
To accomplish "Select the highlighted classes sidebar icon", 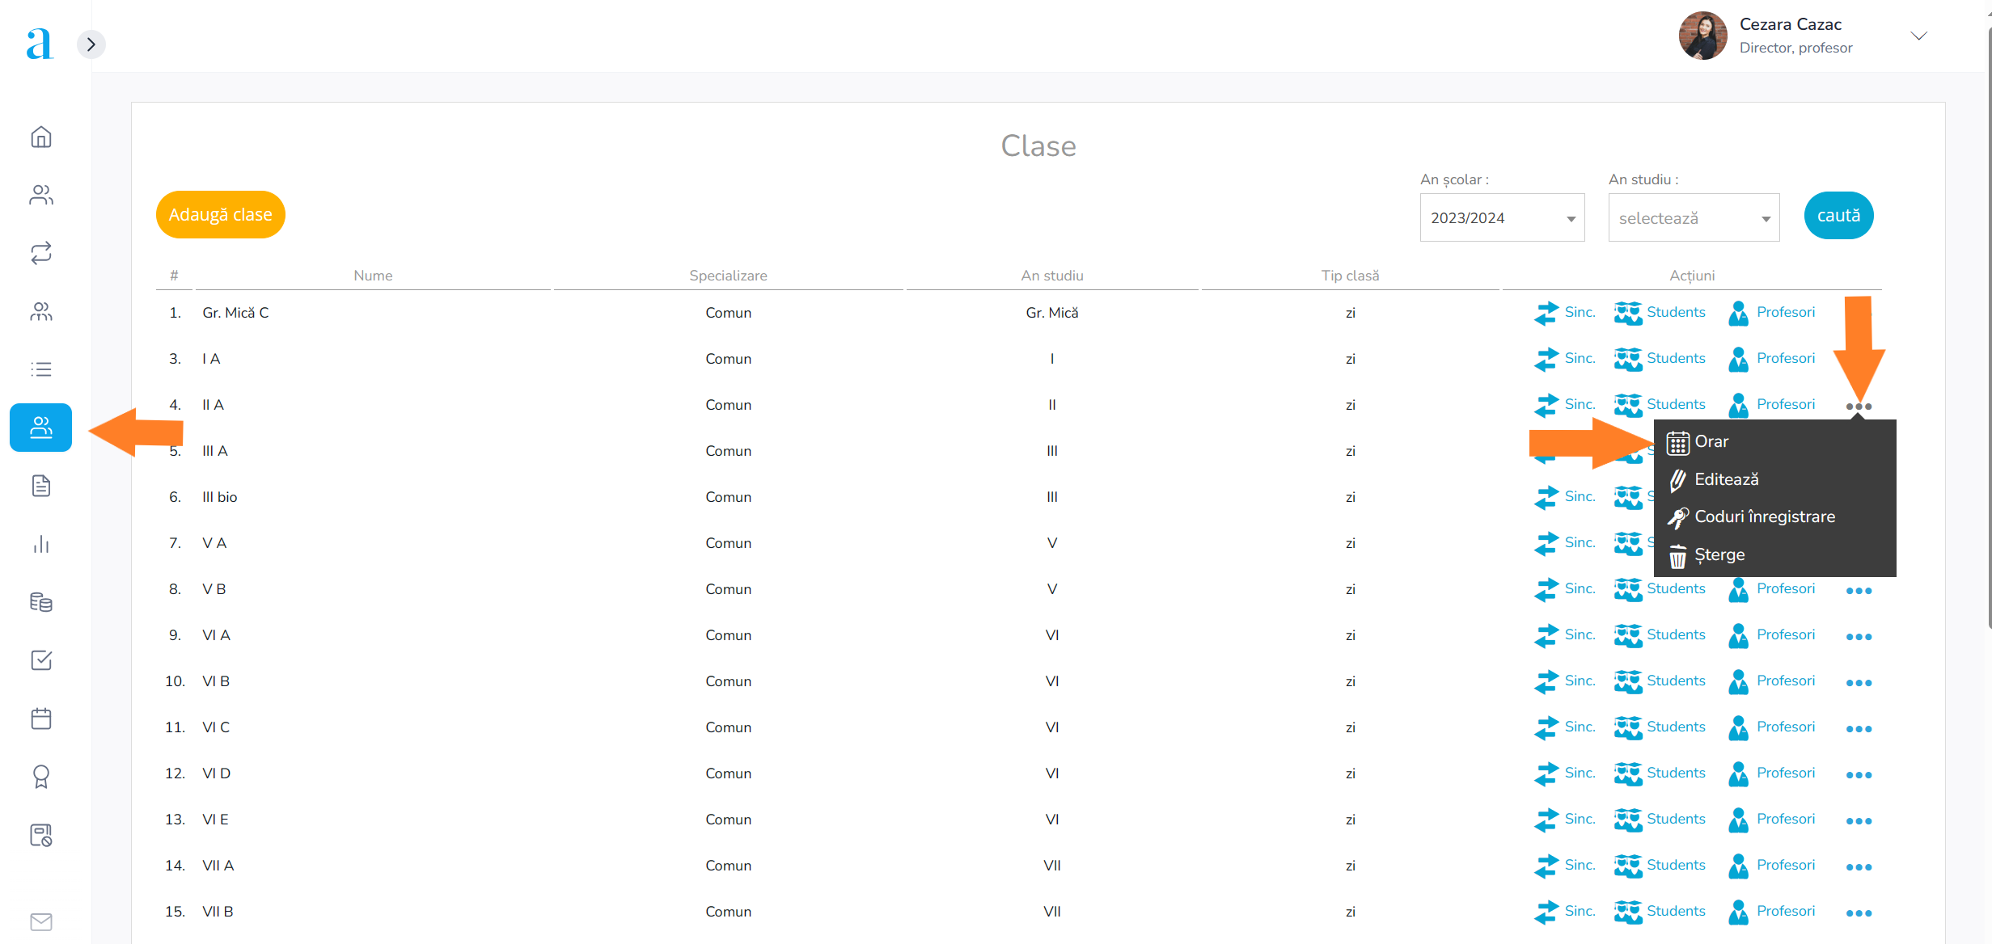I will click(41, 428).
